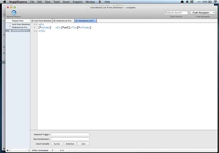The image size is (219, 153).
Task: Open the Code Navigator dropdown
Action: (203, 13)
